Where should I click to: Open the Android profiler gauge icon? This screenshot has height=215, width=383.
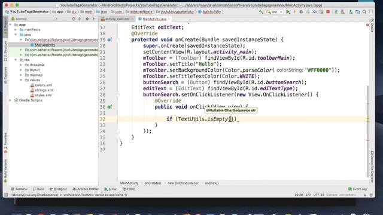(315, 12)
